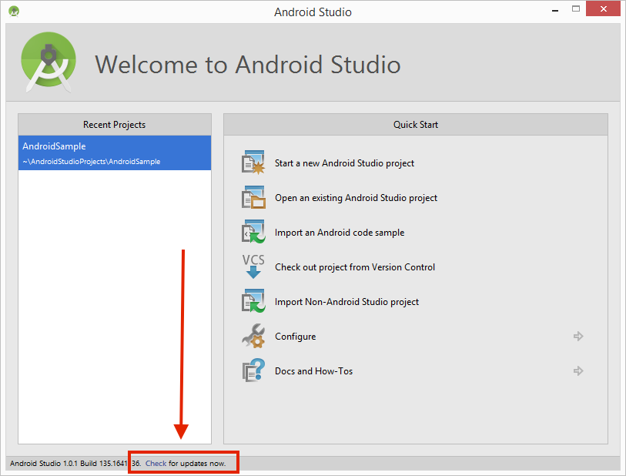
Task: Click the Android Studio 1.0.1 build text
Action: (75, 463)
